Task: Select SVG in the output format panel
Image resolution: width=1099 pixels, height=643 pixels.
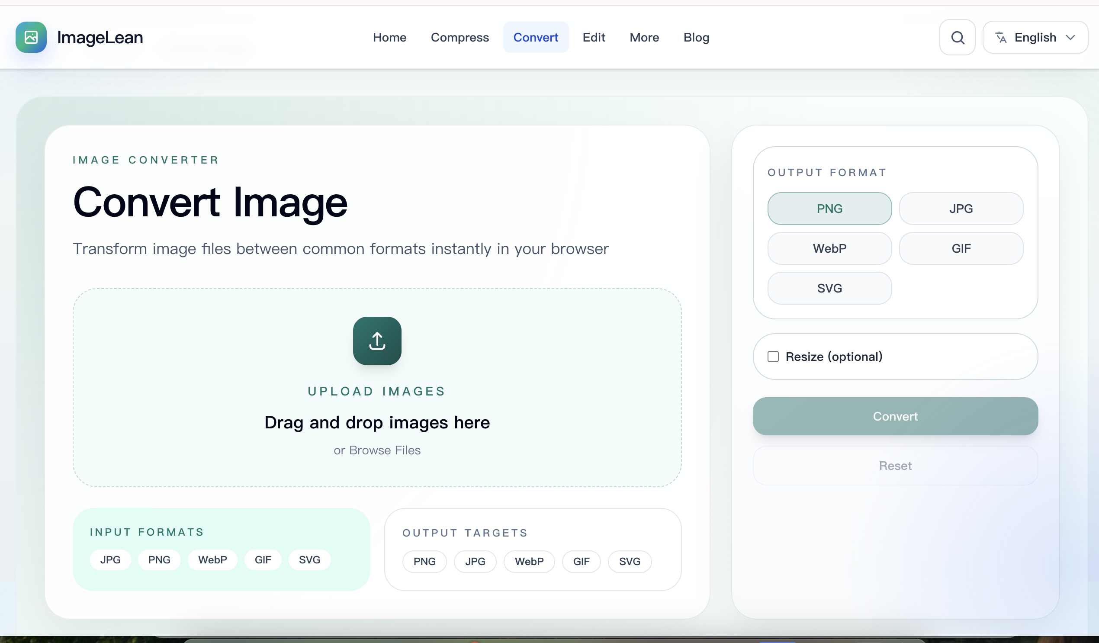Action: (x=829, y=288)
